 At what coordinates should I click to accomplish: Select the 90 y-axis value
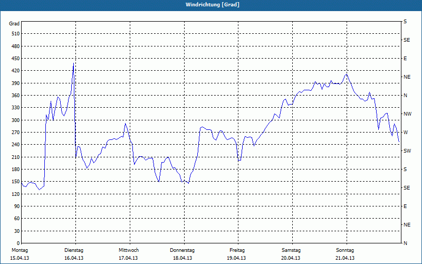pos(17,206)
